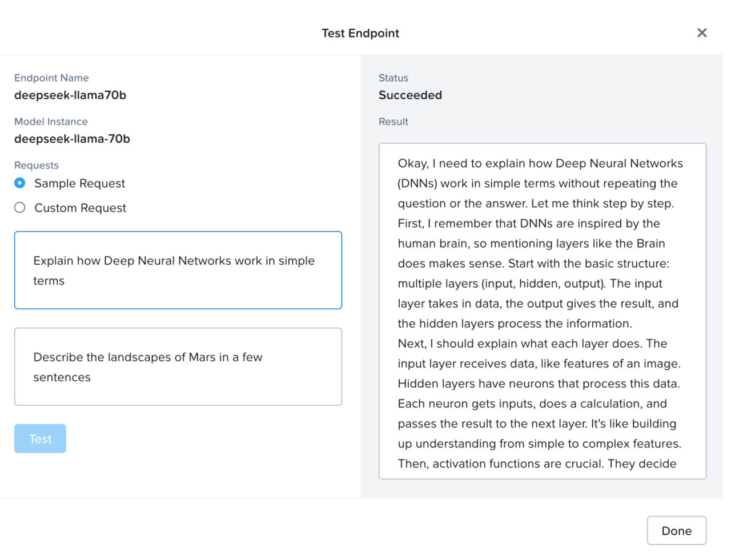Screen dimensions: 731x557
Task: Click the Sample Request option label
Action: 79,183
